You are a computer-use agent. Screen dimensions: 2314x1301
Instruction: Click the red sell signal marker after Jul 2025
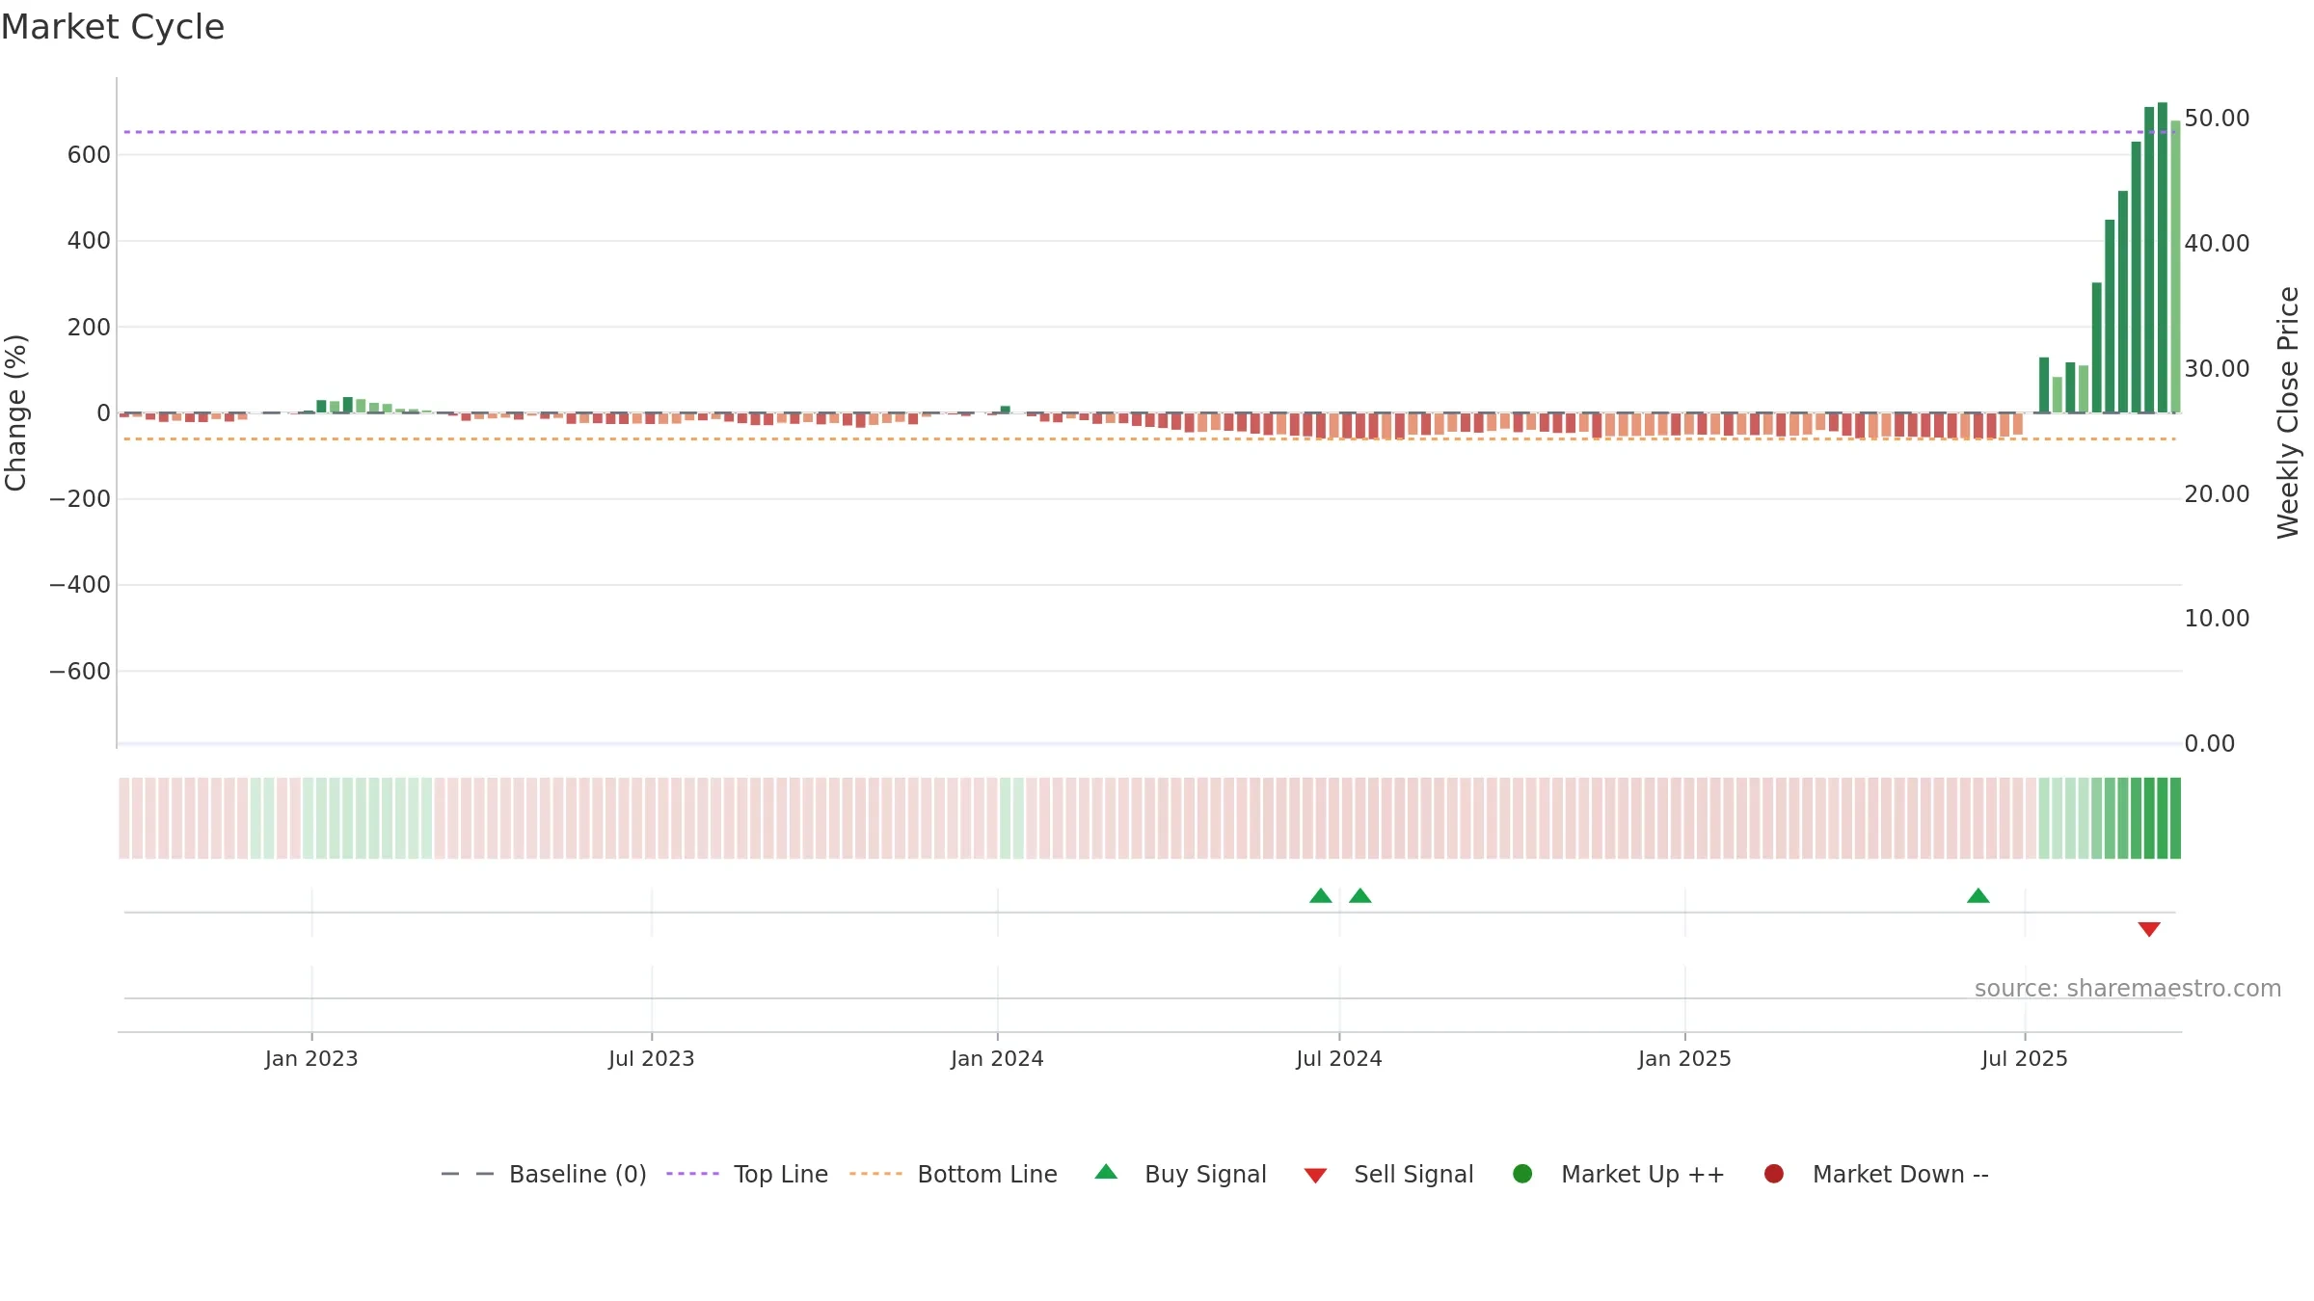coord(2149,929)
